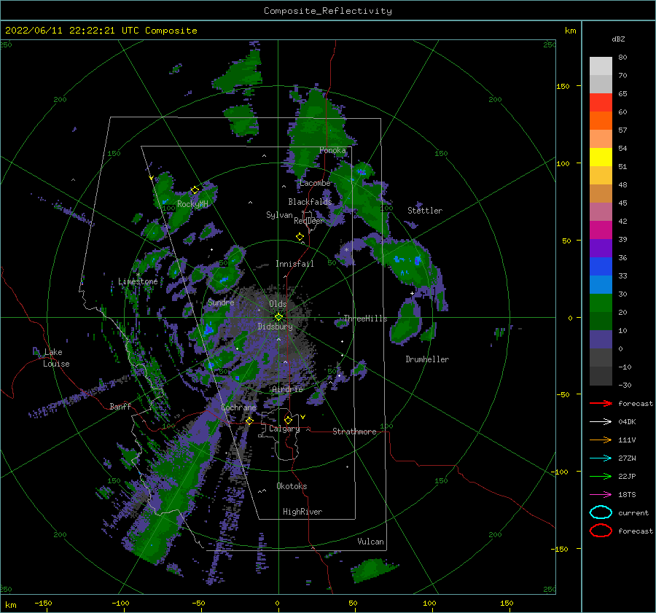Click the Cochrane label on the map

tap(239, 407)
